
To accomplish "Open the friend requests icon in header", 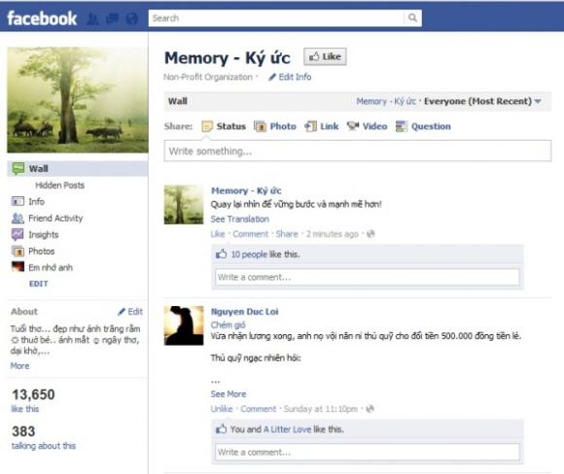I will tap(92, 18).
